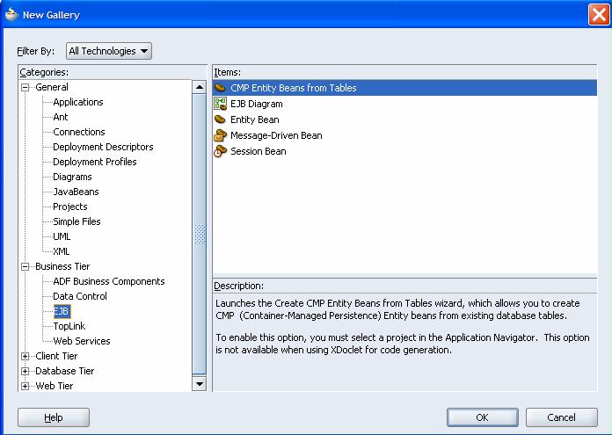Dismiss dialog with Cancel button
Viewport: 612px width, 435px height.
(562, 417)
